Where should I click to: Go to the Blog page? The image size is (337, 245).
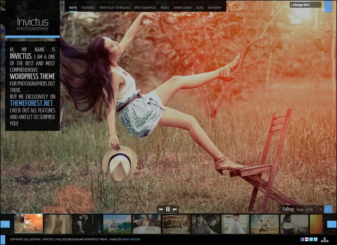coord(200,8)
